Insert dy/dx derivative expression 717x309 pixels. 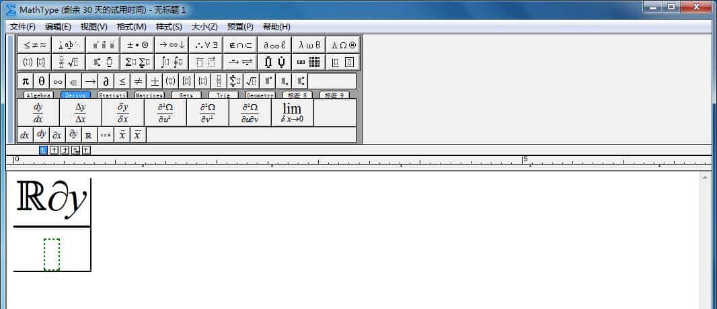pyautogui.click(x=38, y=113)
